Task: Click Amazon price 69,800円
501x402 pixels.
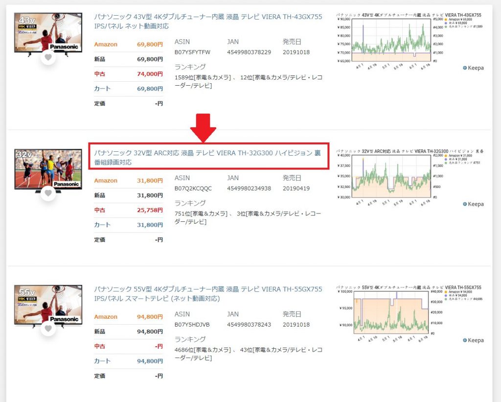Action: pos(150,45)
